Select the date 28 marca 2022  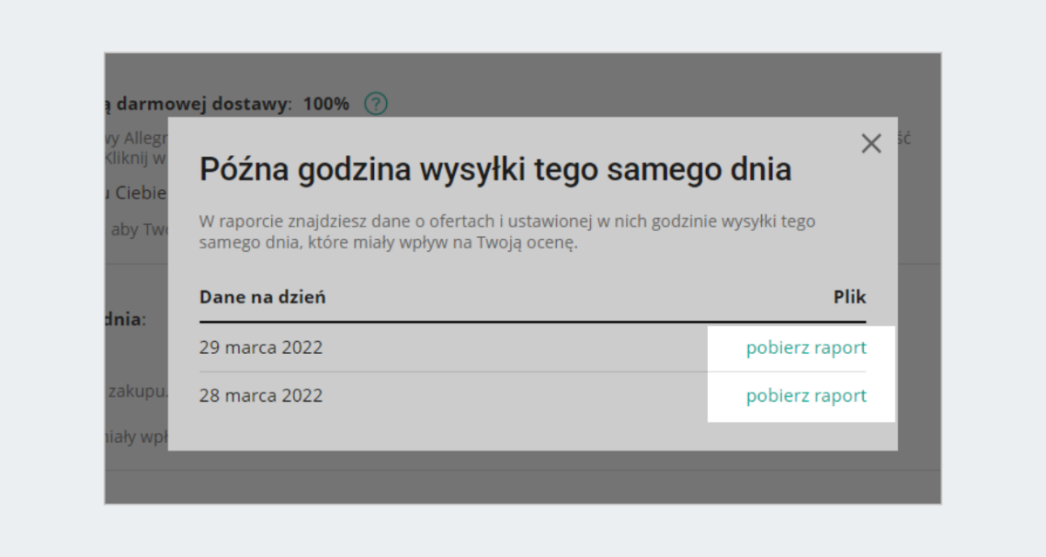[x=261, y=395]
